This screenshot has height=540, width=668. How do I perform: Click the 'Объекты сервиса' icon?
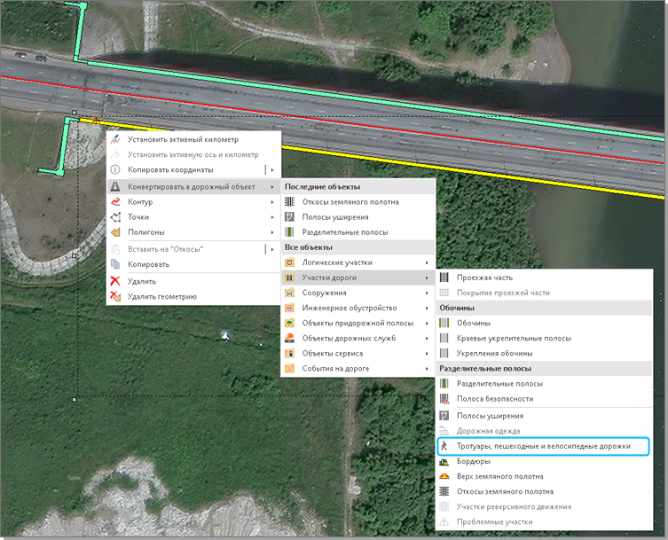(290, 353)
